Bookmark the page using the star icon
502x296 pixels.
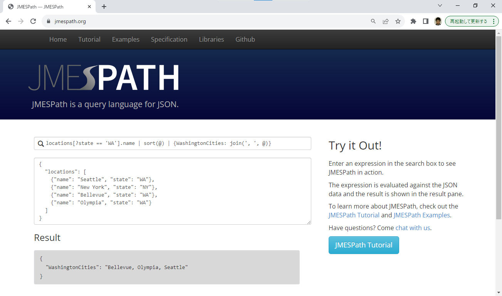398,21
